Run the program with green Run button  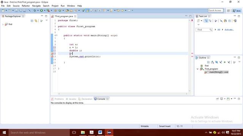pyautogui.click(x=41, y=11)
